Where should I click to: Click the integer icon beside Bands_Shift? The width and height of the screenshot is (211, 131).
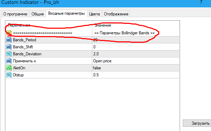9,47
